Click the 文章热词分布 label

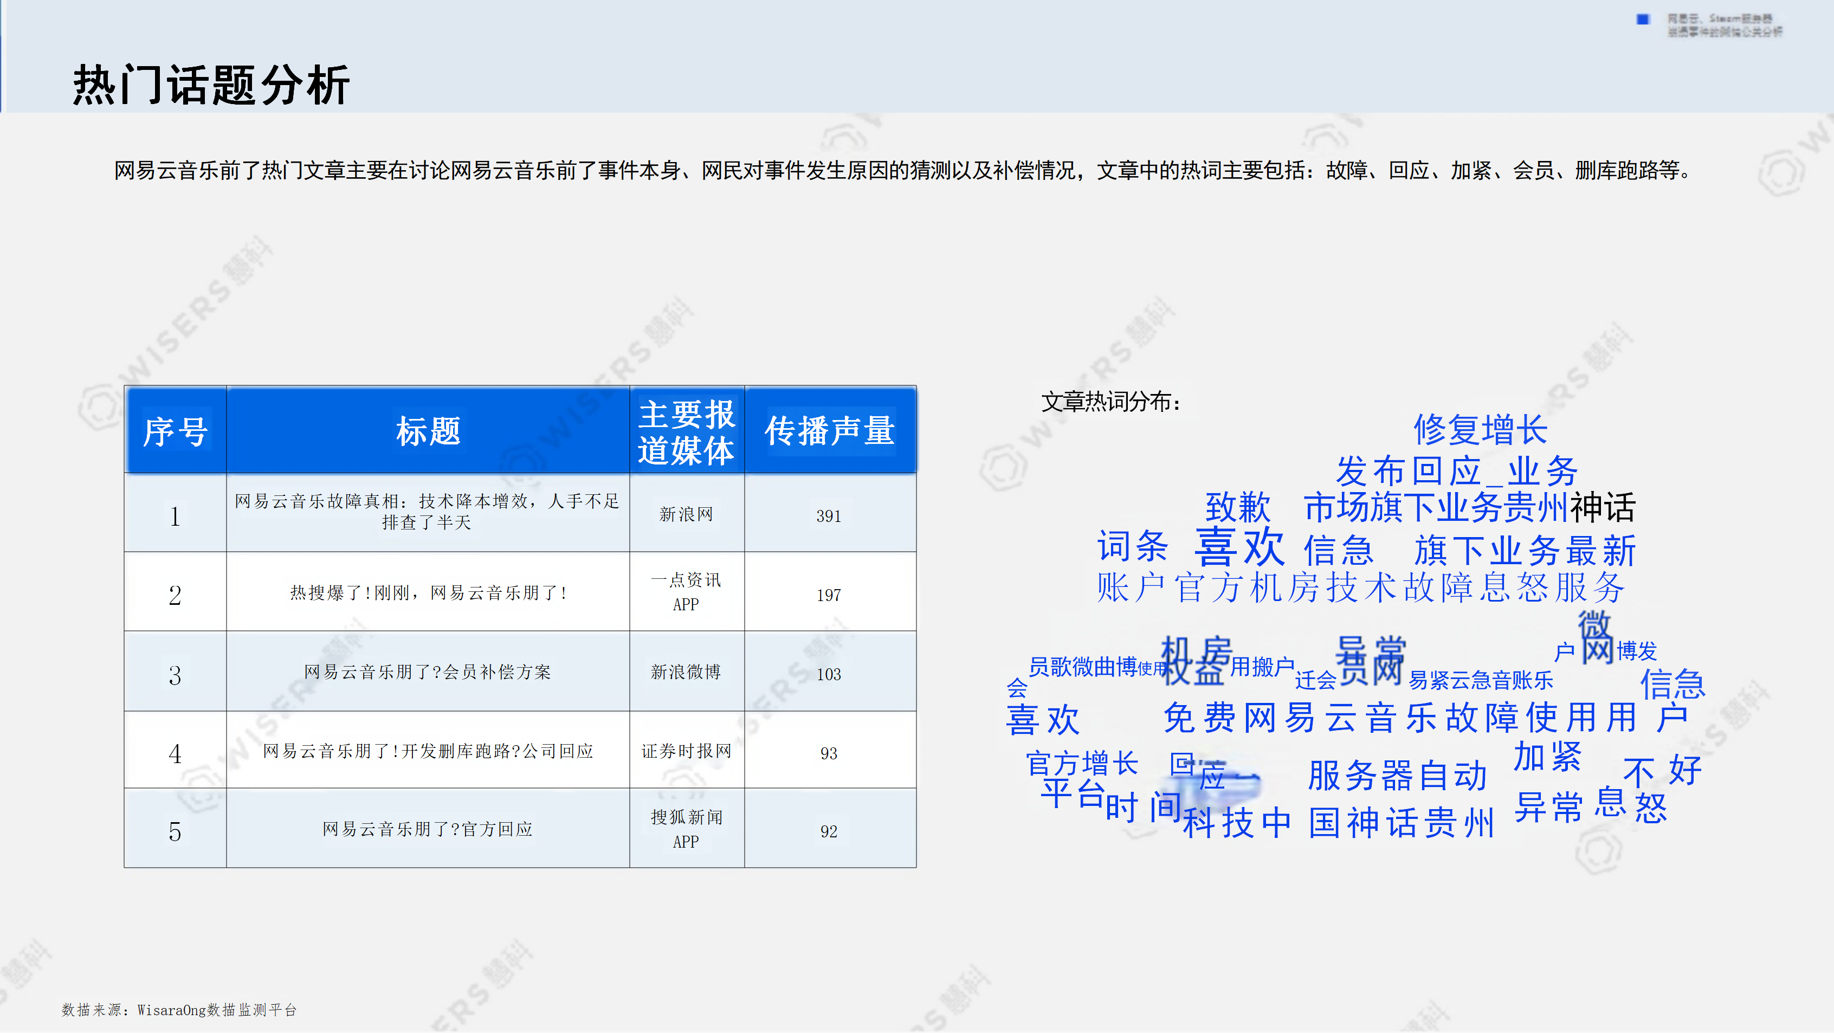(1110, 402)
